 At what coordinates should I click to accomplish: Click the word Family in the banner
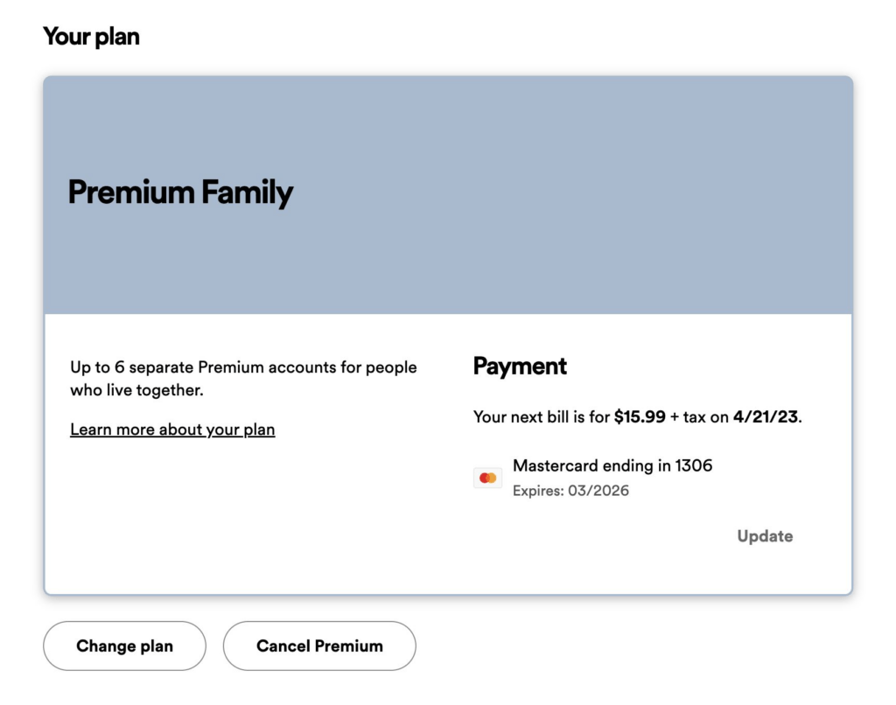point(247,192)
